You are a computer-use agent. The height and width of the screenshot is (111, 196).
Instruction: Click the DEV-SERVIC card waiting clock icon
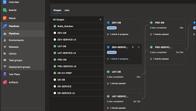coord(108,47)
